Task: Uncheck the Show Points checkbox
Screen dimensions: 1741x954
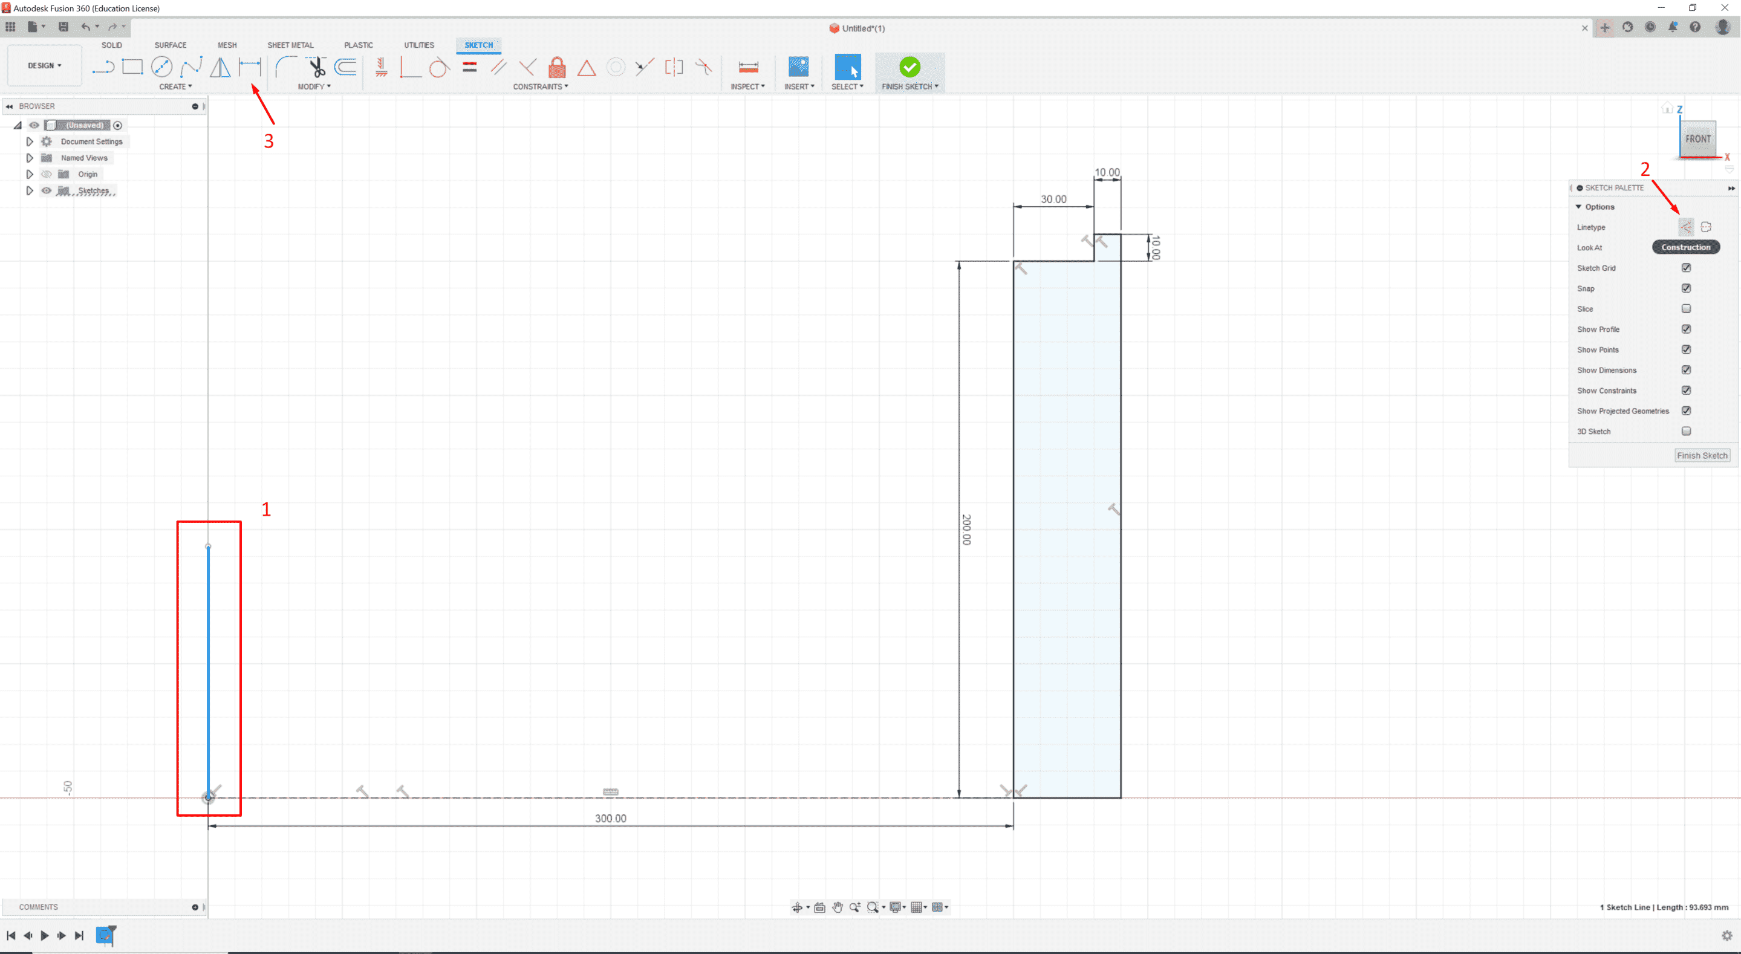Action: click(1686, 349)
